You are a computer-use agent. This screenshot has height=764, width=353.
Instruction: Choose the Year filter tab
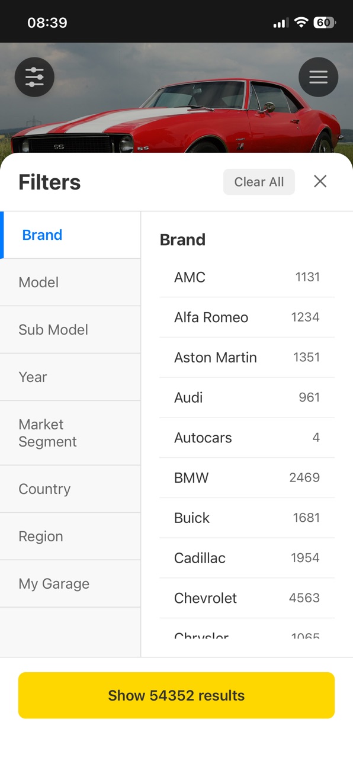(x=70, y=377)
